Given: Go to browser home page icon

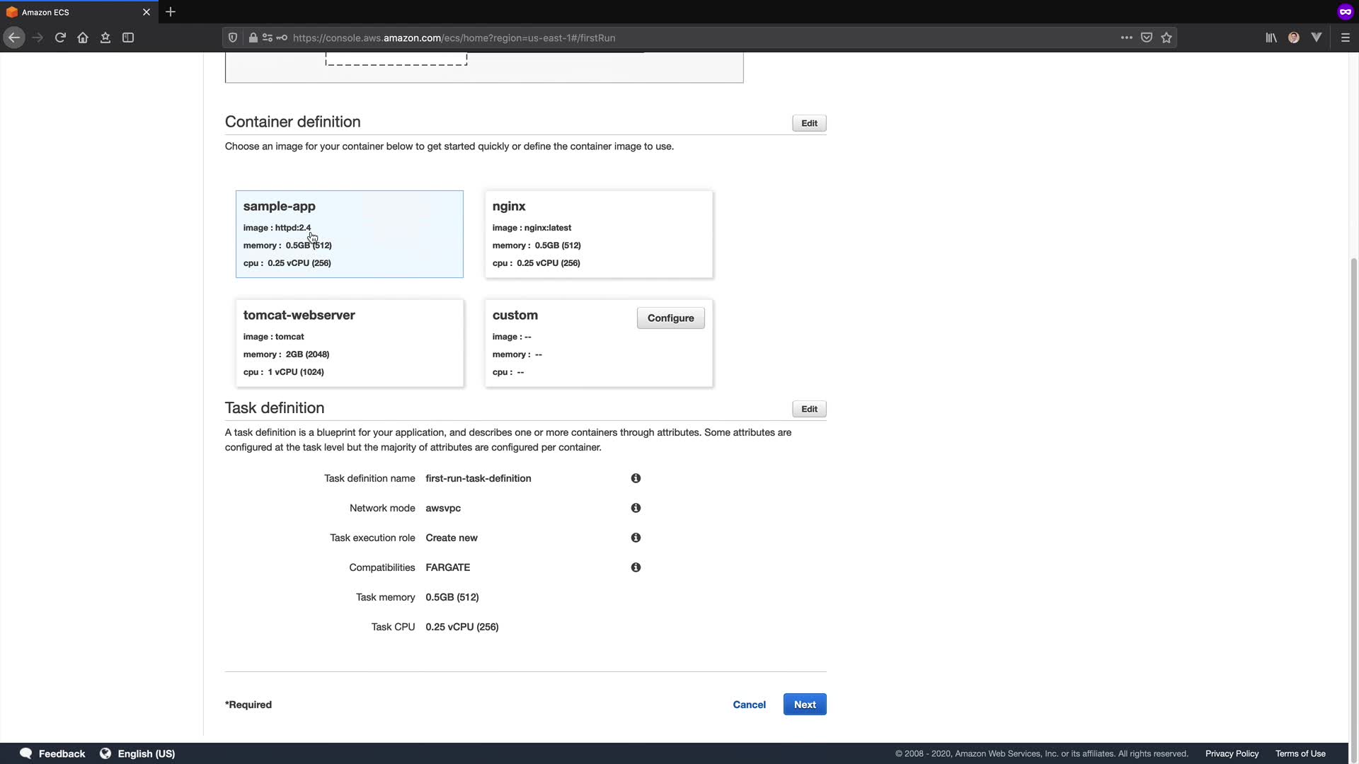Looking at the screenshot, I should [83, 37].
